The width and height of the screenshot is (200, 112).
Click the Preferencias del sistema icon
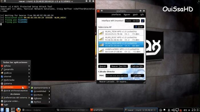coord(2,98)
